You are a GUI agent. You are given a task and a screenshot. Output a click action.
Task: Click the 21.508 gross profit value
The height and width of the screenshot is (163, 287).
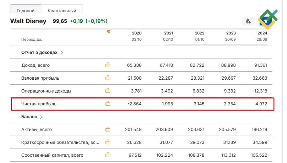pyautogui.click(x=135, y=78)
